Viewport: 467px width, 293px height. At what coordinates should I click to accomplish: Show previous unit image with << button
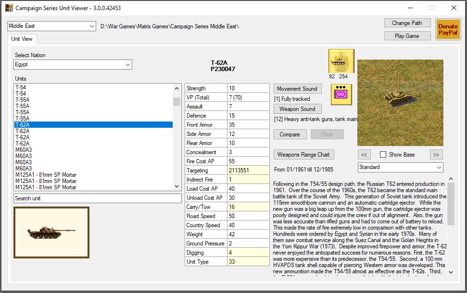tap(364, 155)
